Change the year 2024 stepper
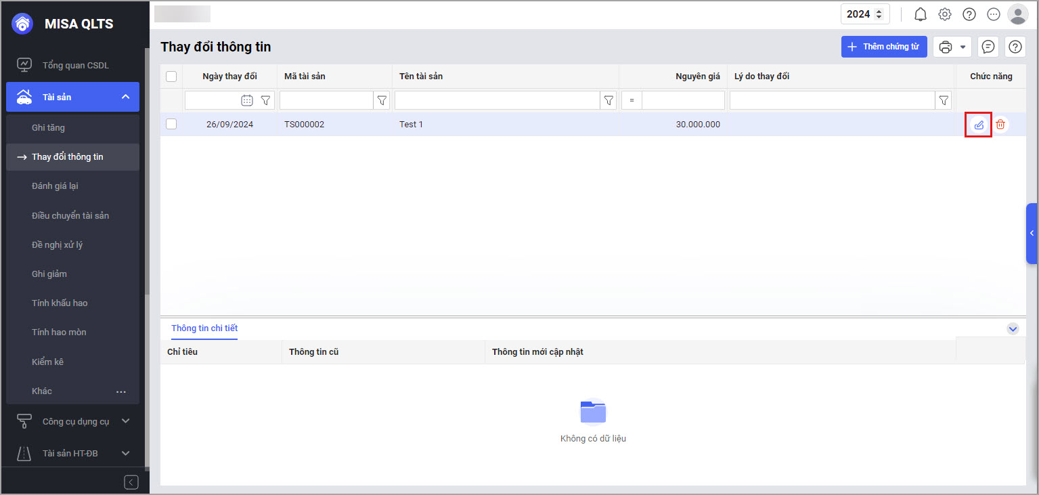The height and width of the screenshot is (495, 1039). point(879,14)
